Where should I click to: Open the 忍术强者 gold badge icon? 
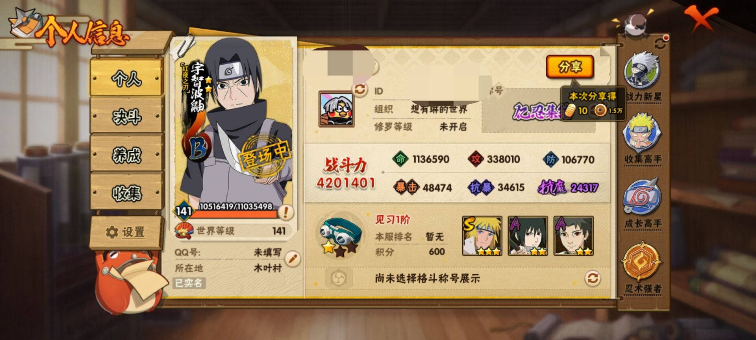642,261
